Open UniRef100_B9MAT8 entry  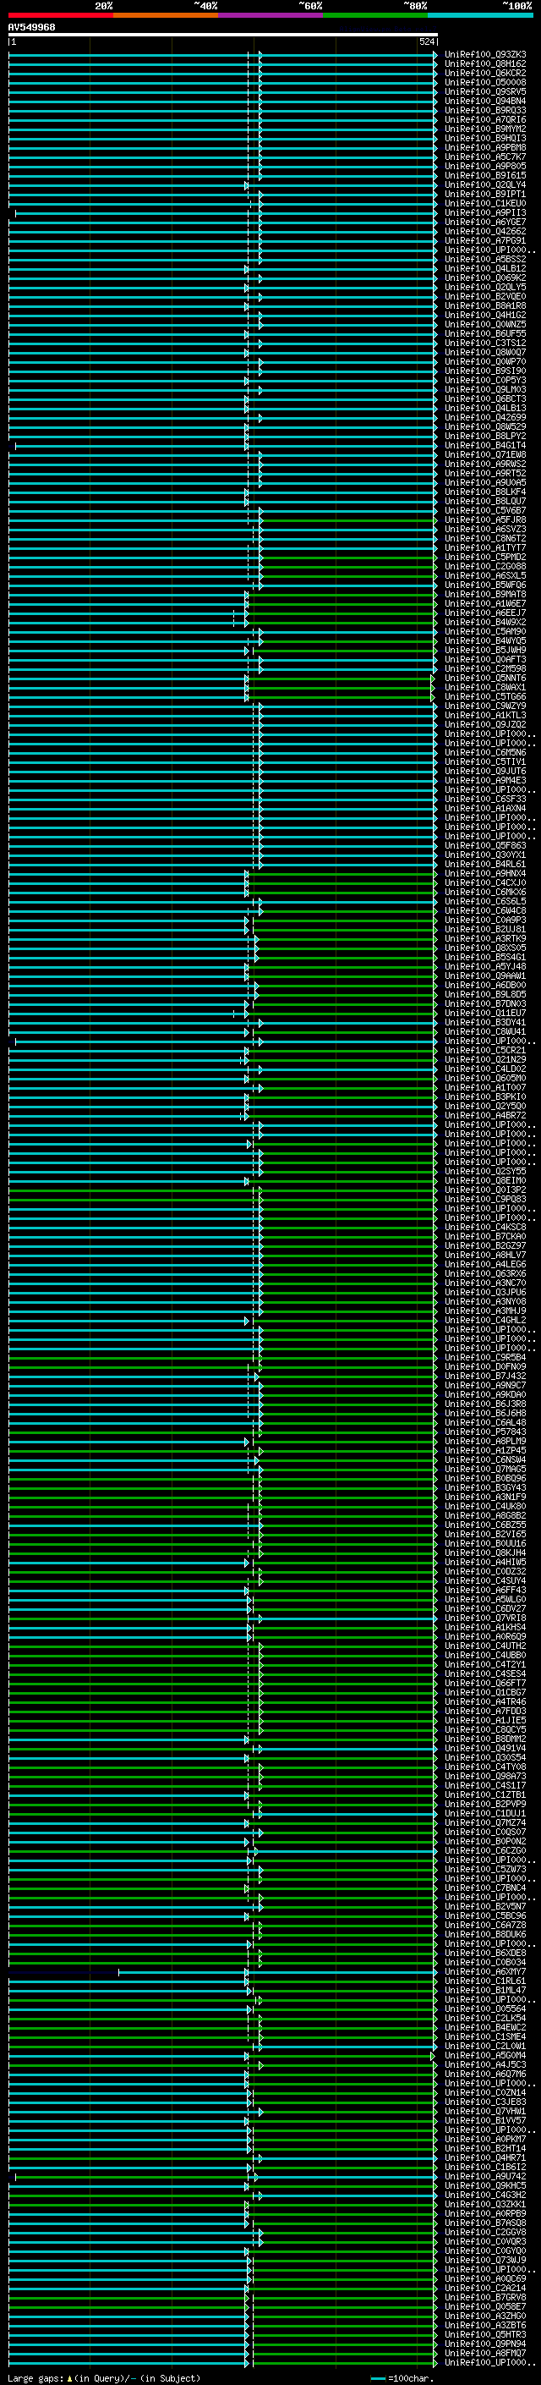485,593
